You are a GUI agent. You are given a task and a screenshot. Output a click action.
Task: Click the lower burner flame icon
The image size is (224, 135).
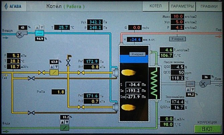127,107
